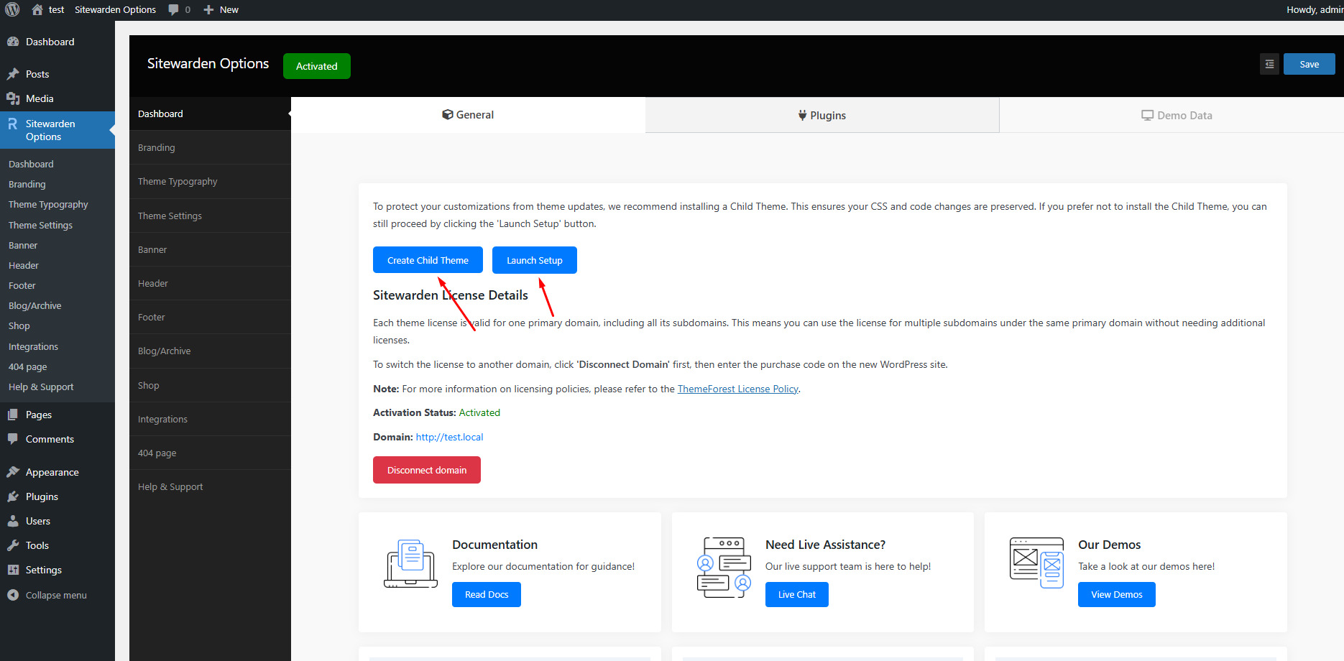Viewport: 1344px width, 661px height.
Task: Click the plus New icon in admin bar
Action: [208, 9]
